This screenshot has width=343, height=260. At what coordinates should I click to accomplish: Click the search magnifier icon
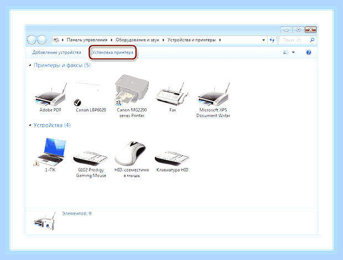point(313,40)
